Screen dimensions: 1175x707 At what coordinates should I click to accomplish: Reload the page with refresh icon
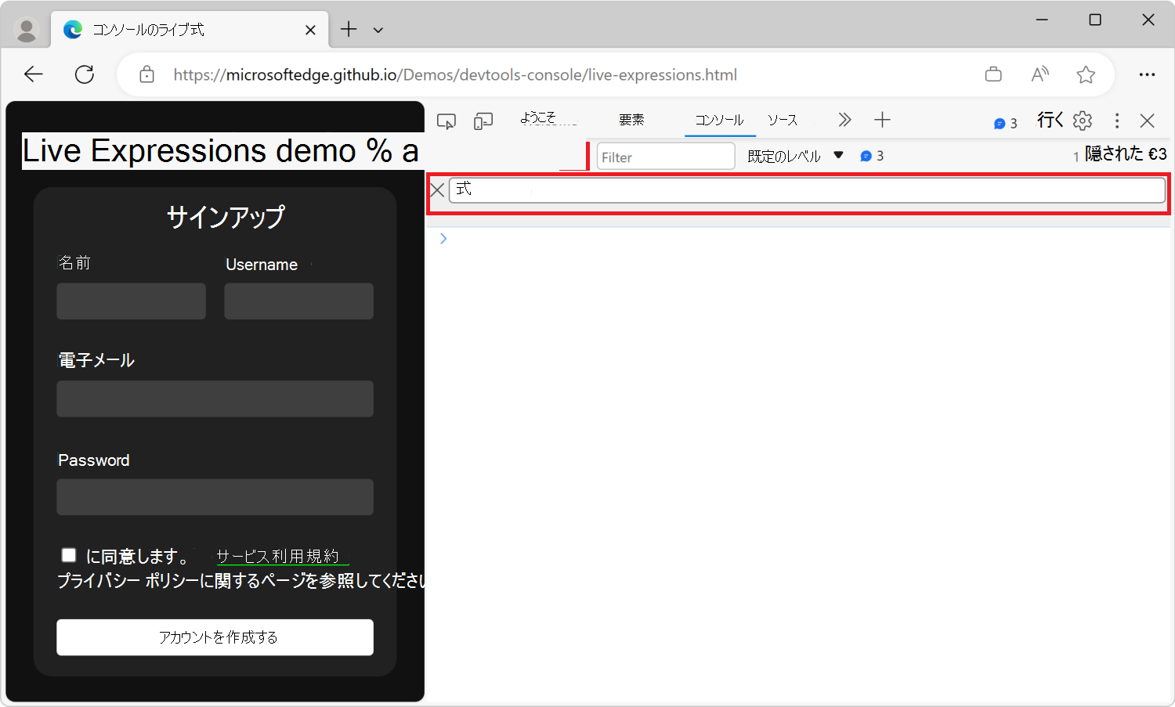coord(85,74)
